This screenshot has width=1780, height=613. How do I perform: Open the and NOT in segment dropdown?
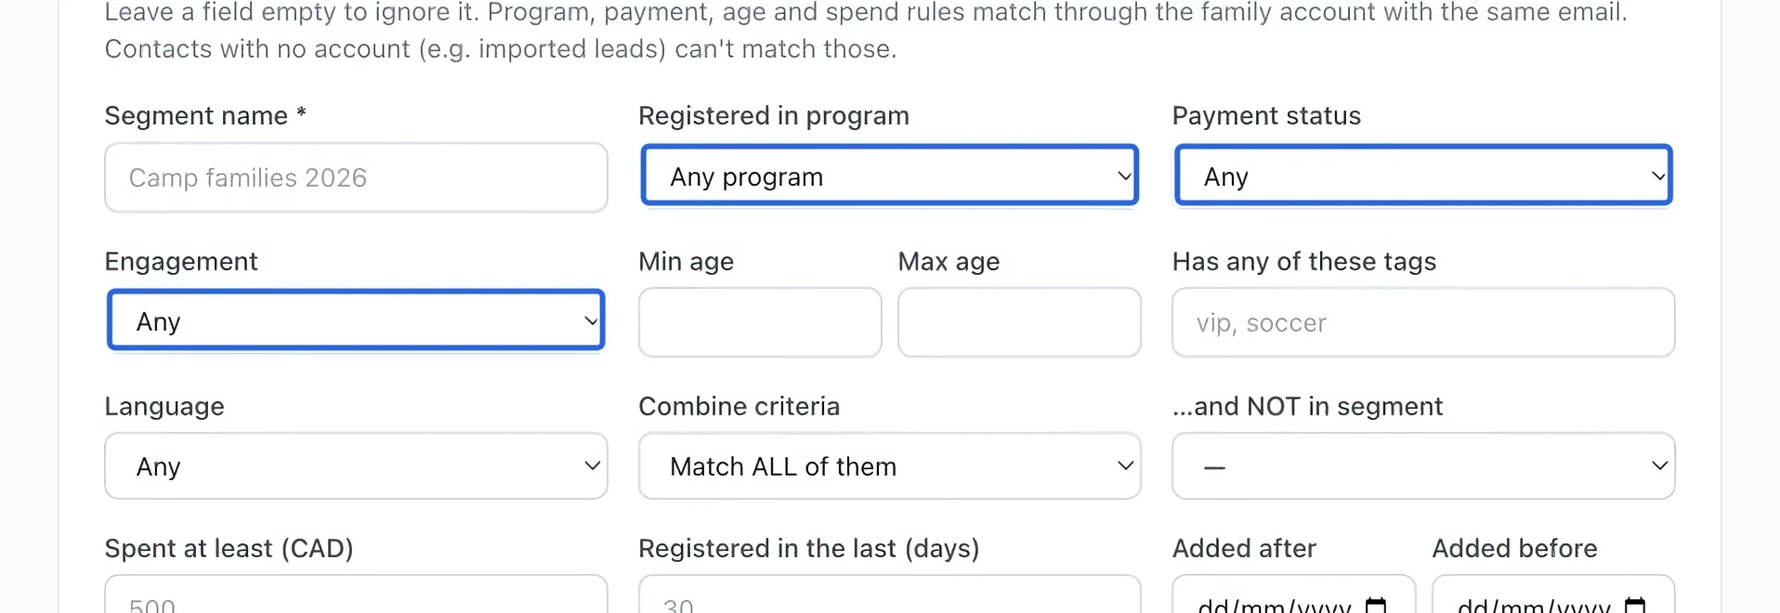[x=1423, y=465]
